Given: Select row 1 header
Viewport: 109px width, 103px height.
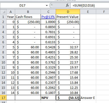Looking at the screenshot, I should click(3, 17).
